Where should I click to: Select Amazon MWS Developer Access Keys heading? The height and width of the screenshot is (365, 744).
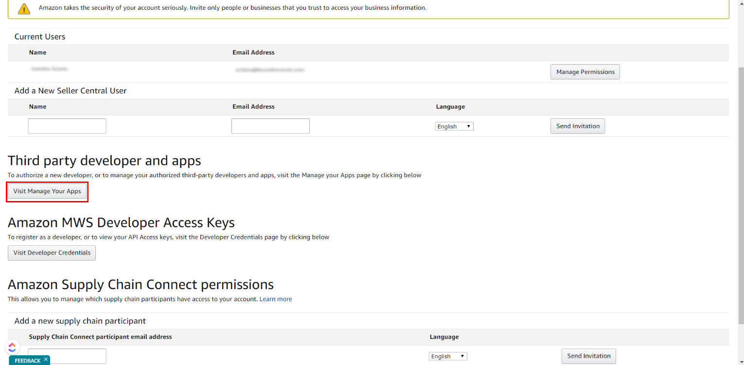pos(122,222)
